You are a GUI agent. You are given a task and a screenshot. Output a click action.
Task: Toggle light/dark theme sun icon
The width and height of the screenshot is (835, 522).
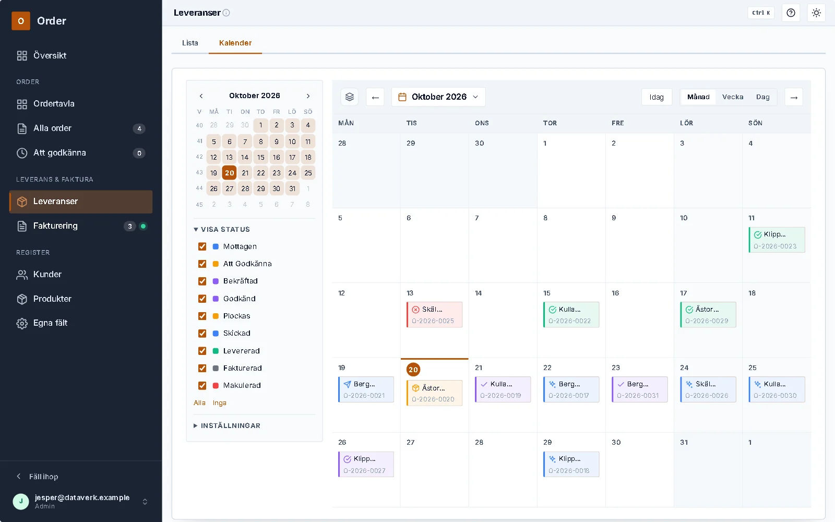pos(817,13)
